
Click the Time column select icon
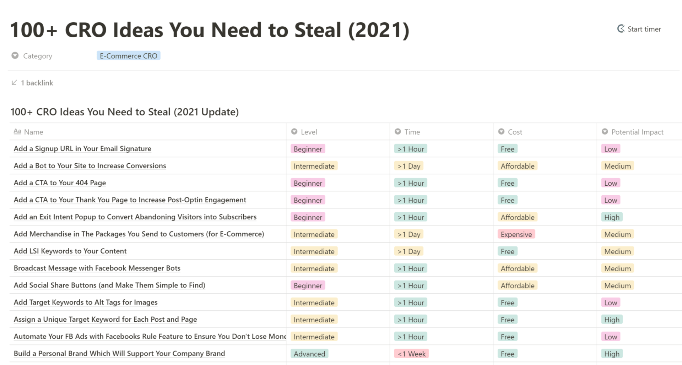[x=398, y=131]
